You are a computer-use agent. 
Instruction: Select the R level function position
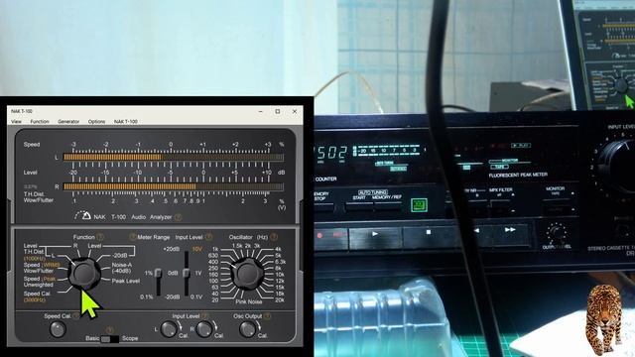(75, 246)
